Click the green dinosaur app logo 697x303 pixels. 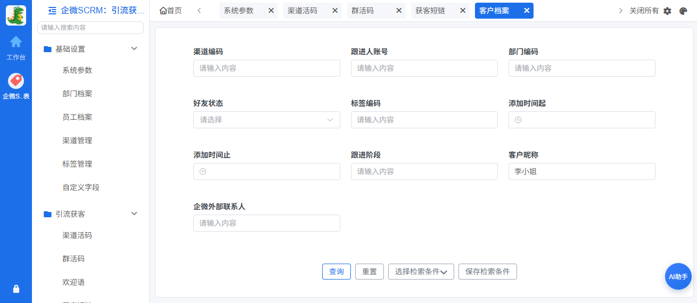(16, 15)
